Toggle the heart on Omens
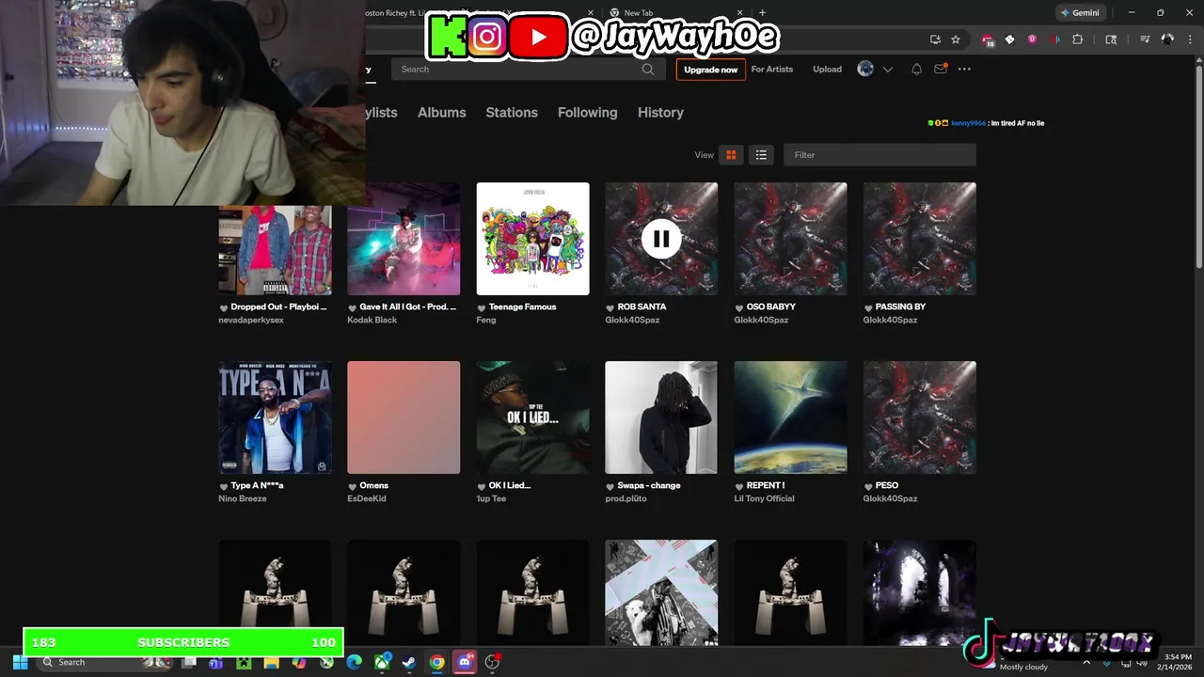Viewport: 1204px width, 677px height. [x=353, y=486]
